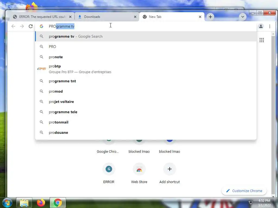Reload the current page
The width and height of the screenshot is (278, 208).
point(31,26)
